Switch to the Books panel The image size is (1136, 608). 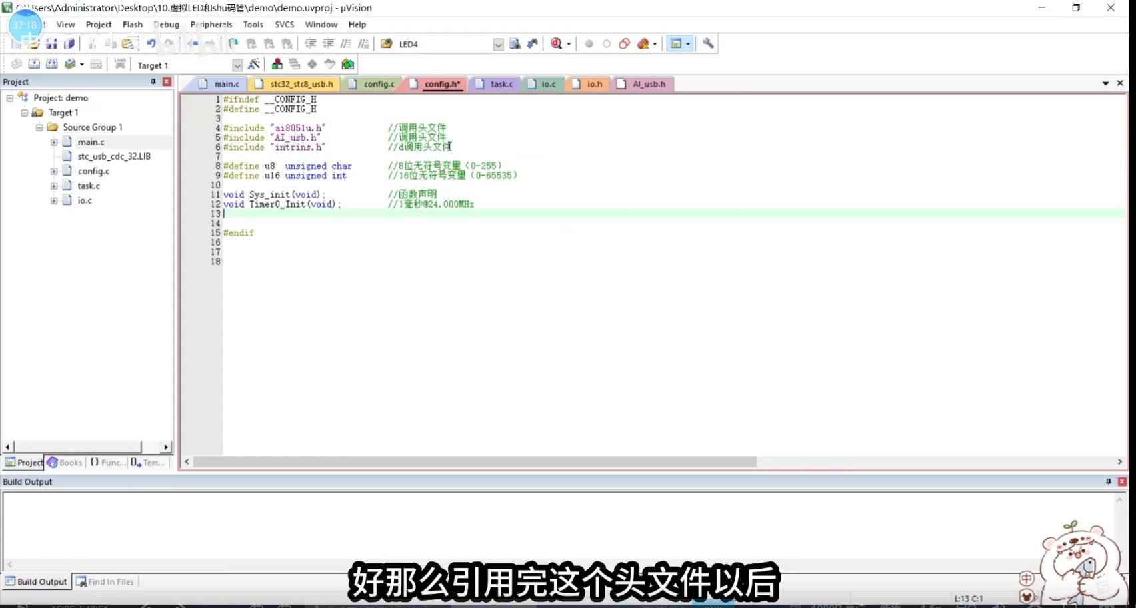pyautogui.click(x=65, y=462)
